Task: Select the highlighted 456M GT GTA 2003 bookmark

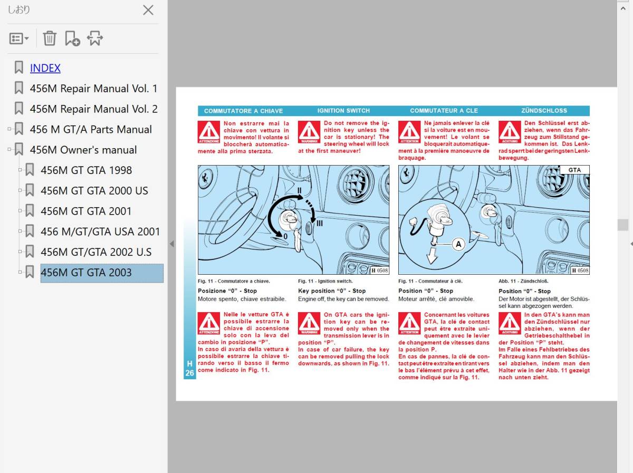Action: 102,273
